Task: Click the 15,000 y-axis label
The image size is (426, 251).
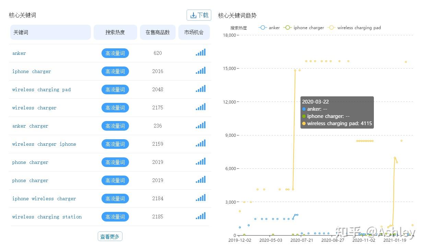Action: (x=229, y=68)
